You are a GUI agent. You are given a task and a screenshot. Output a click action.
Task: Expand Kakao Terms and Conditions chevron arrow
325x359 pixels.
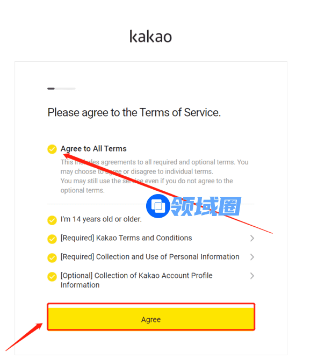[x=252, y=238]
